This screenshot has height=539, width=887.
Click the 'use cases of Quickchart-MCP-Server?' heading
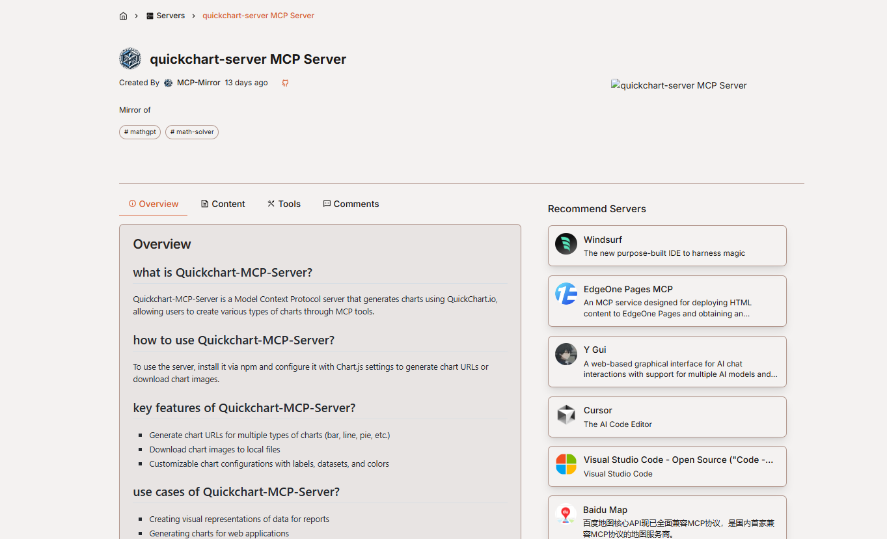(x=236, y=491)
